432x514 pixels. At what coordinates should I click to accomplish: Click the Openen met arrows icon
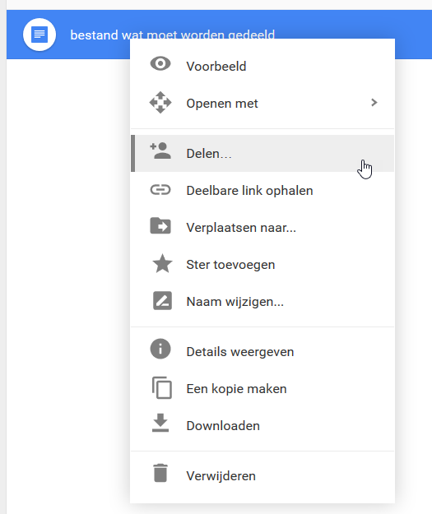[x=160, y=103]
